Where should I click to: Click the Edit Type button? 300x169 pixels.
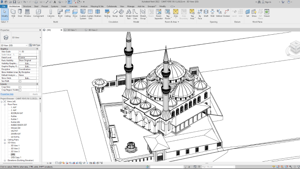click(35, 45)
